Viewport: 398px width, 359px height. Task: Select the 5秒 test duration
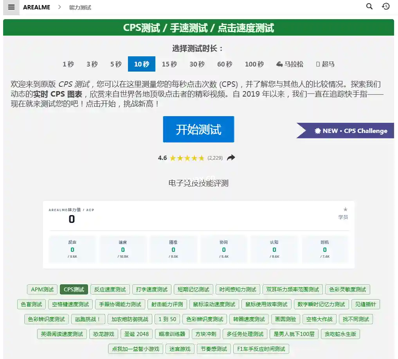[x=116, y=64]
